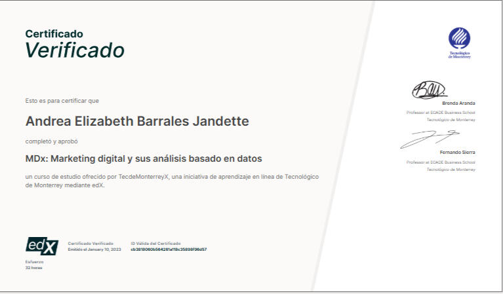Click the bold 'Certificado' word above the heading
Image resolution: width=503 pixels, height=294 pixels.
tap(54, 33)
